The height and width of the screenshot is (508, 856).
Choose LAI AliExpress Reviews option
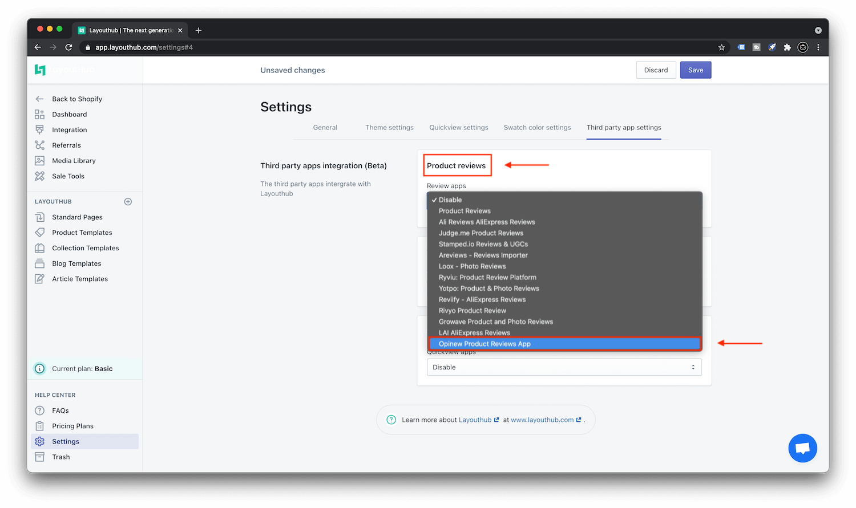(x=564, y=333)
